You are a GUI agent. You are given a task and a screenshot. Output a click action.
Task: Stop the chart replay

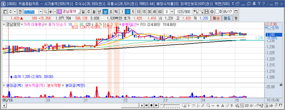pyautogui.click(x=151, y=105)
